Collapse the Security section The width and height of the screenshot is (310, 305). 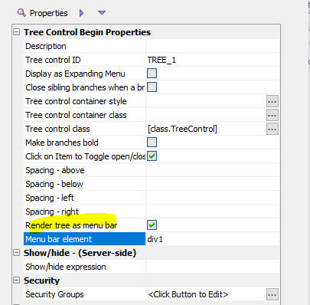(17, 280)
